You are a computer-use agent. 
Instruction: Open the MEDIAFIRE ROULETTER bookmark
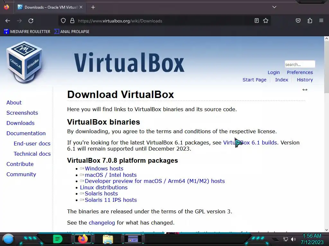click(27, 32)
